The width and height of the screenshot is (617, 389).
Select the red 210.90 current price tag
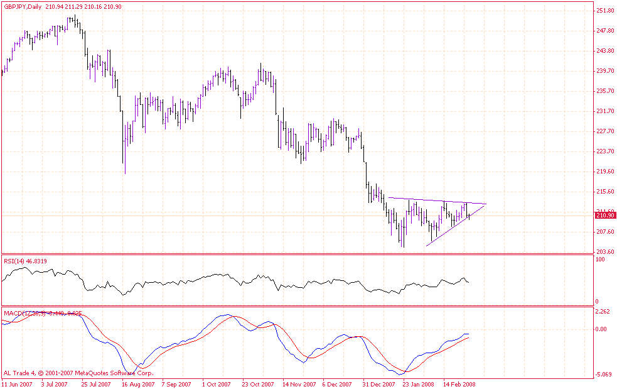click(605, 216)
